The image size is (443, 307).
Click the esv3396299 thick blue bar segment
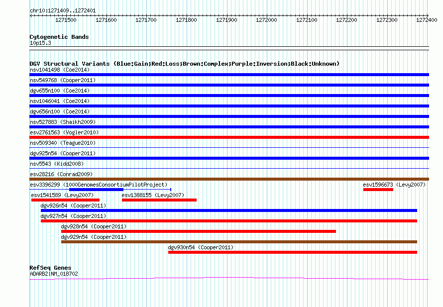[97, 190]
